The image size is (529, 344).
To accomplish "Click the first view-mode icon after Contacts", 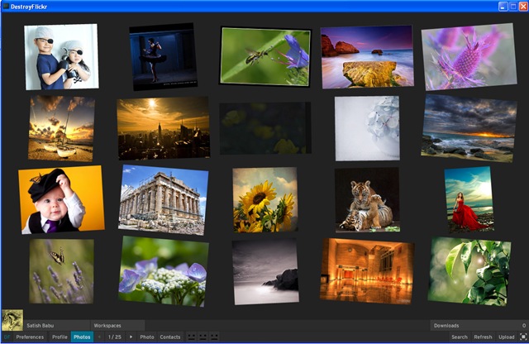I will tap(192, 337).
